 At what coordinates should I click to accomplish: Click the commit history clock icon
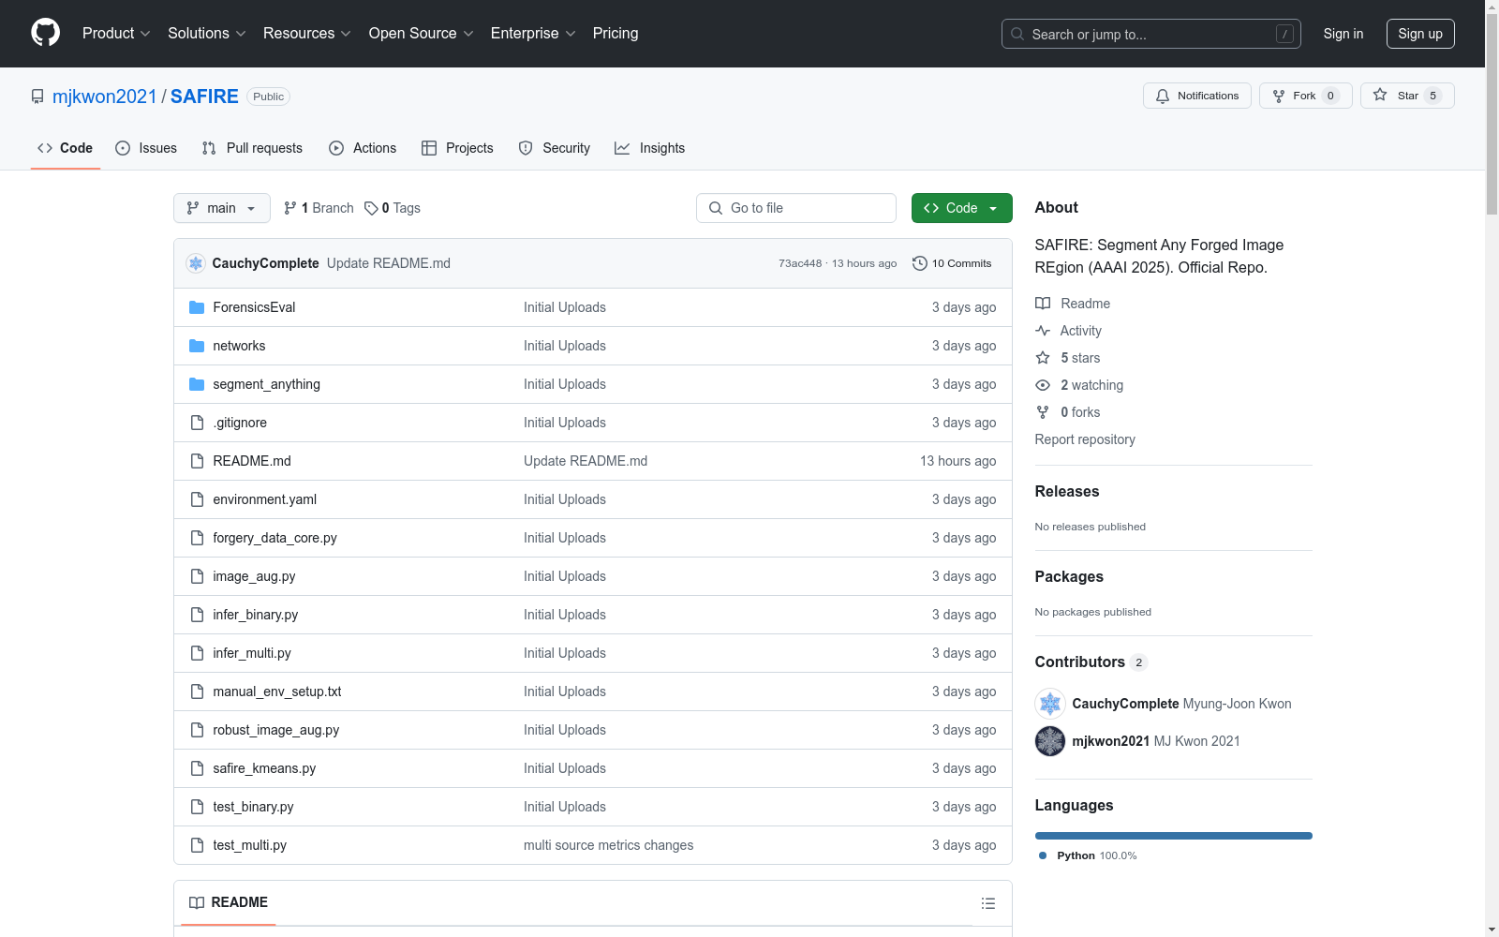point(920,263)
